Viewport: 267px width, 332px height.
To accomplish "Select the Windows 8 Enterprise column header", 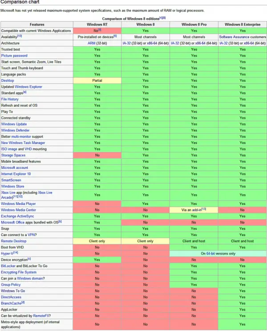I will click(243, 24).
